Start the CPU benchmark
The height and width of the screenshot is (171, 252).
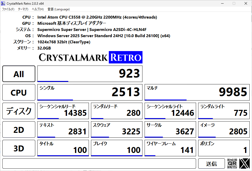(19, 92)
